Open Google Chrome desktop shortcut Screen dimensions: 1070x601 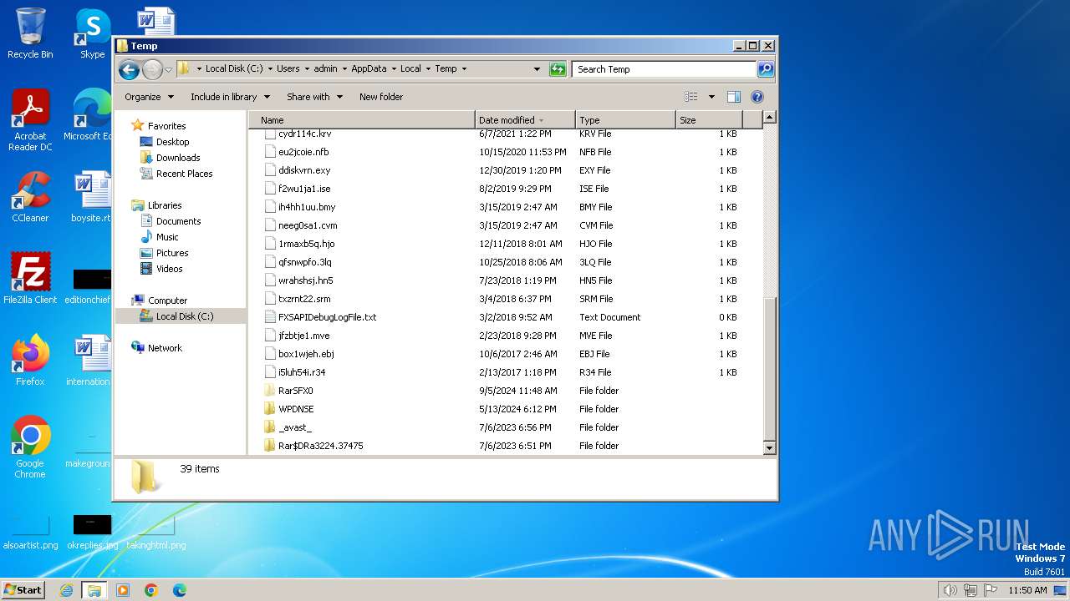click(30, 447)
